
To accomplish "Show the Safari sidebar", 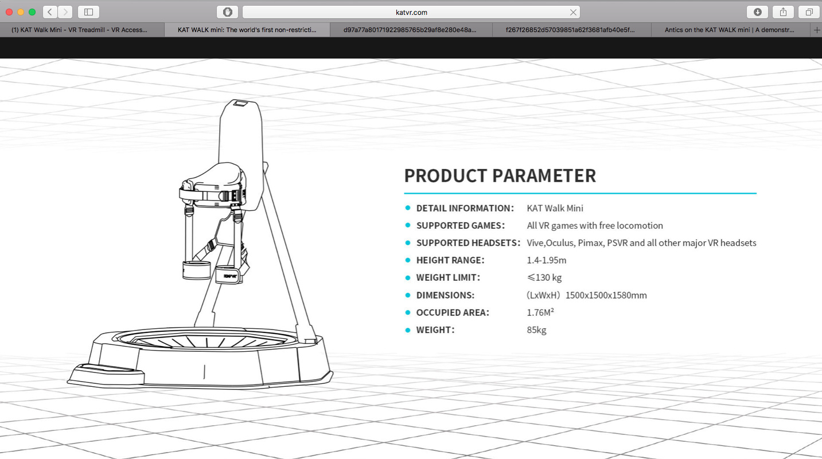I will click(x=88, y=12).
